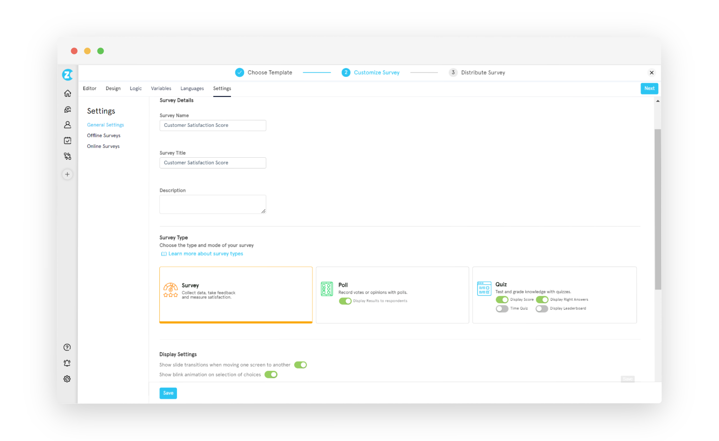719x441 pixels.
Task: Open the Variables tab
Action: tap(161, 88)
